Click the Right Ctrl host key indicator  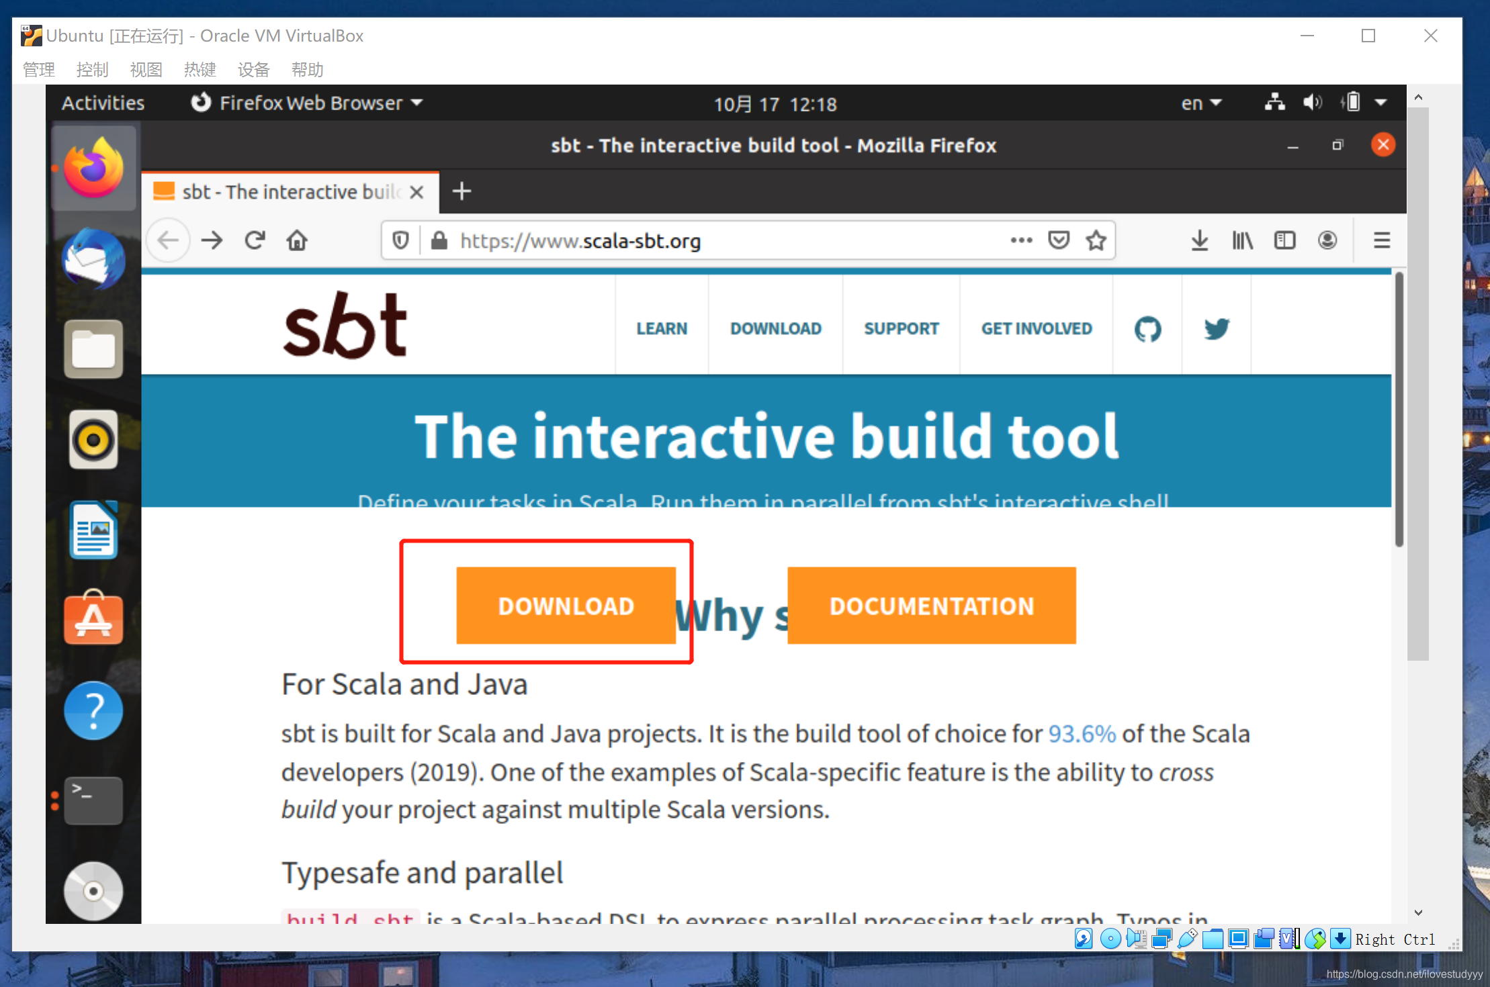tap(1395, 939)
